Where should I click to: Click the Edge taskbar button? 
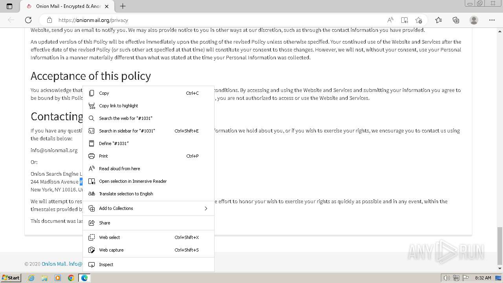pyautogui.click(x=84, y=278)
